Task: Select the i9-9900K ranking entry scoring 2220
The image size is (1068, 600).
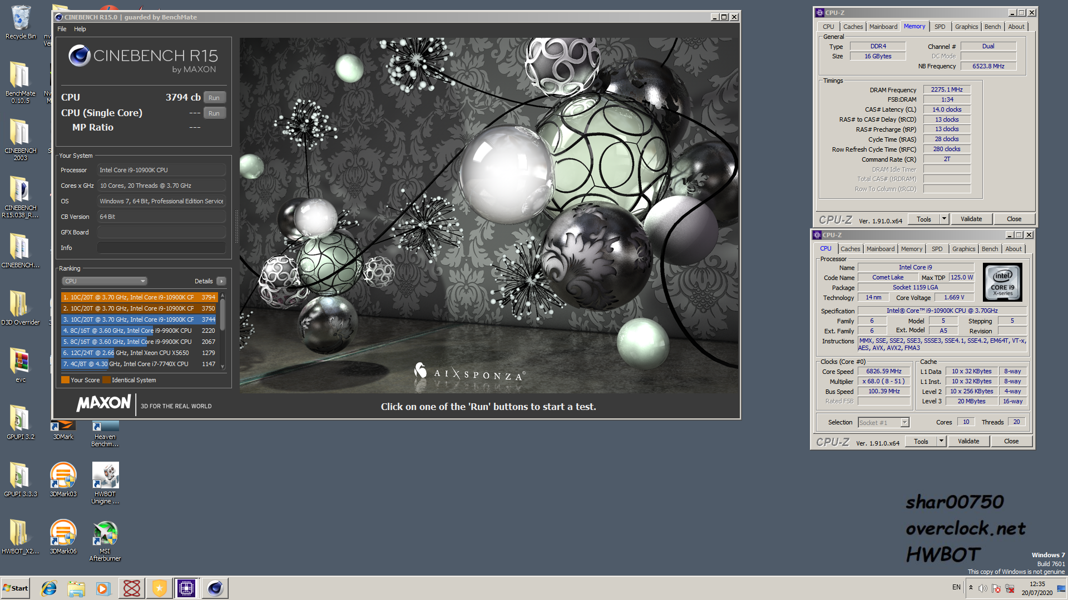Action: (x=139, y=331)
